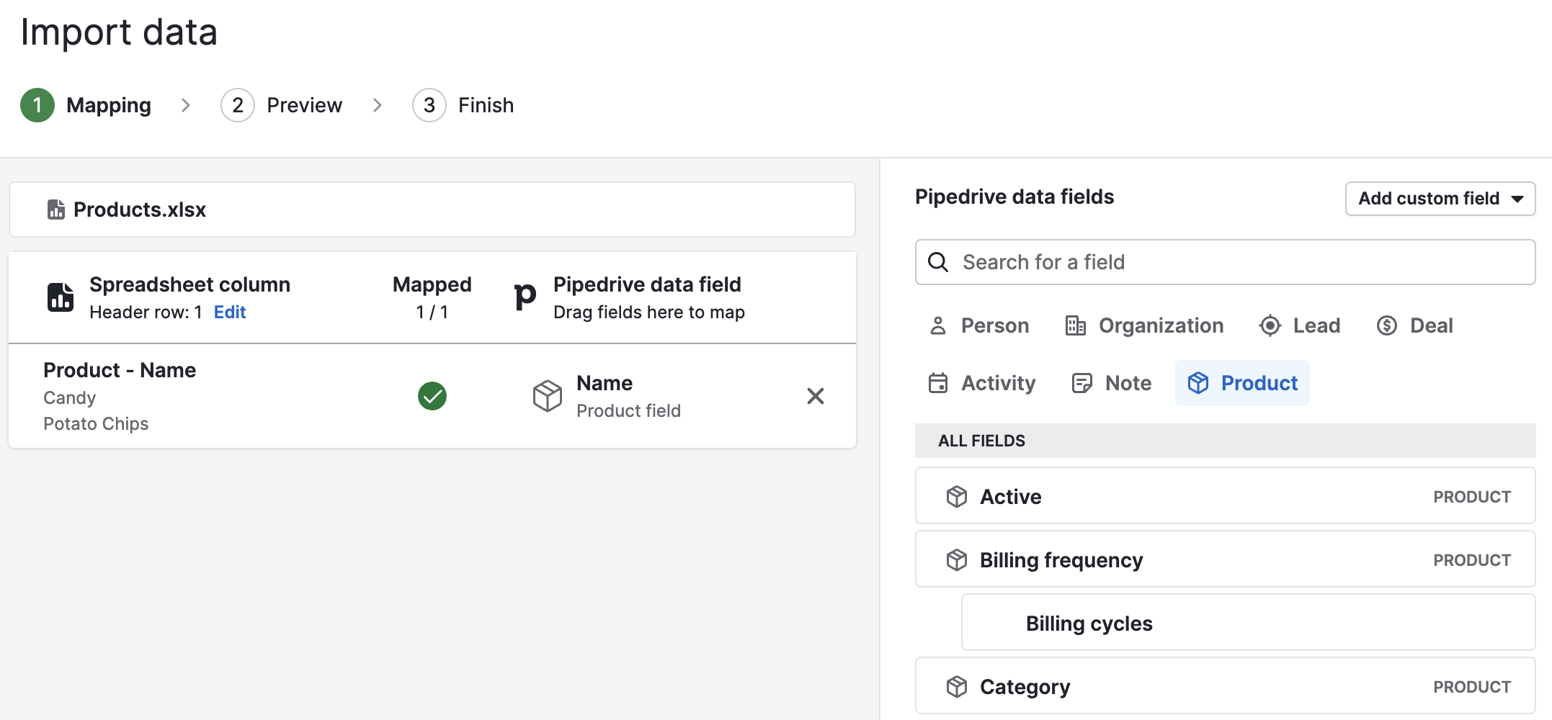The width and height of the screenshot is (1552, 720).
Task: Click the blue Product cube icon
Action: [x=1198, y=383]
